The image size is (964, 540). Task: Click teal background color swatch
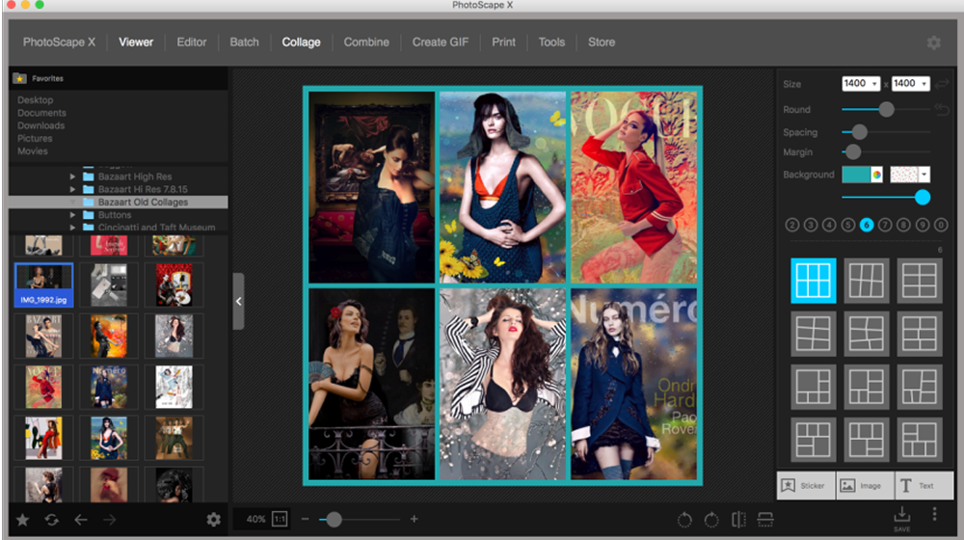click(856, 175)
